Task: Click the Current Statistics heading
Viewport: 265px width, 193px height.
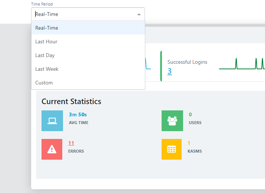Action: [71, 102]
